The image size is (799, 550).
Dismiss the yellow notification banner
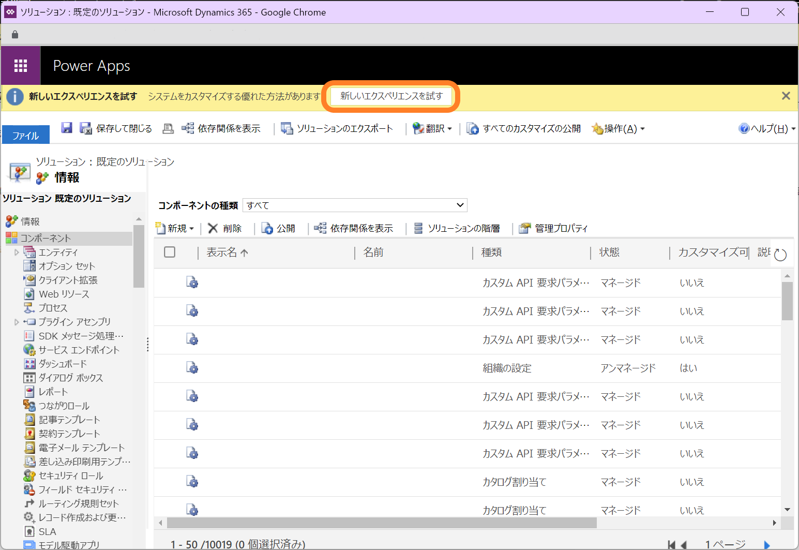pyautogui.click(x=786, y=96)
